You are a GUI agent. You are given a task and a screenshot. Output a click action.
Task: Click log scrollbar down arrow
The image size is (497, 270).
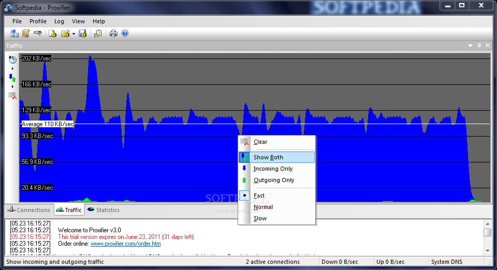488,251
